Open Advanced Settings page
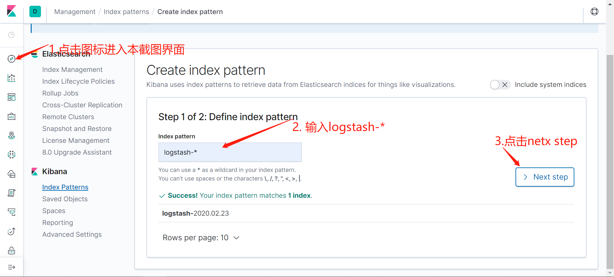 point(72,235)
